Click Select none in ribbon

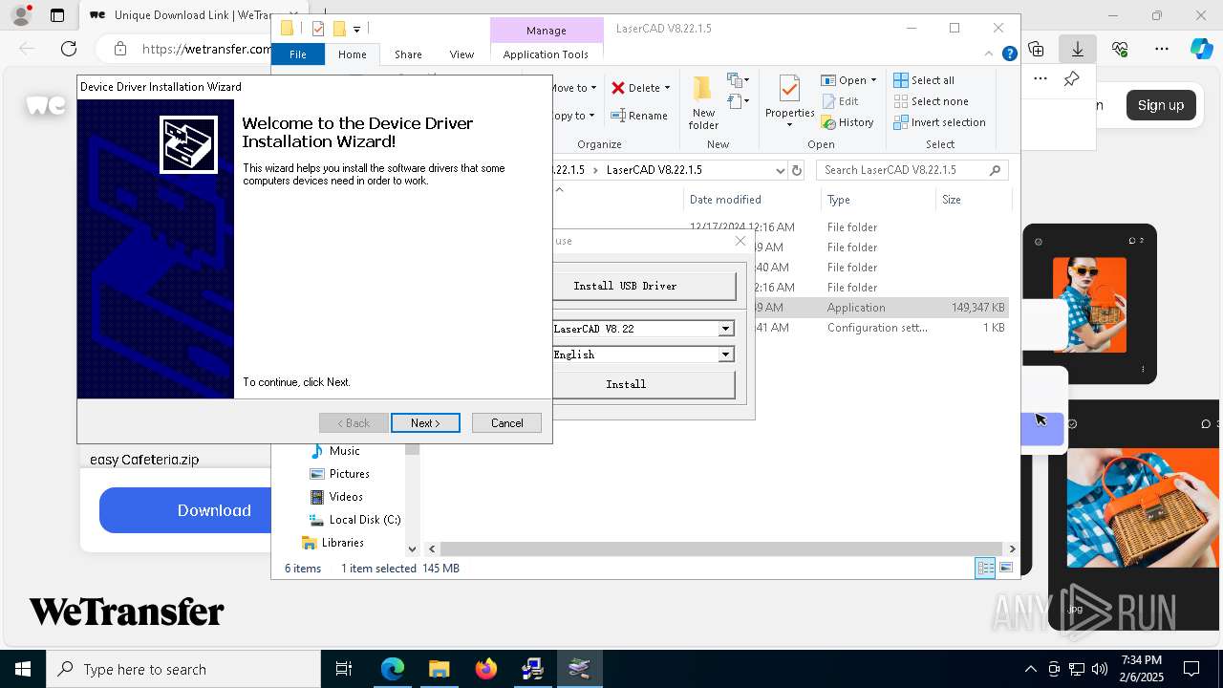[x=931, y=101]
